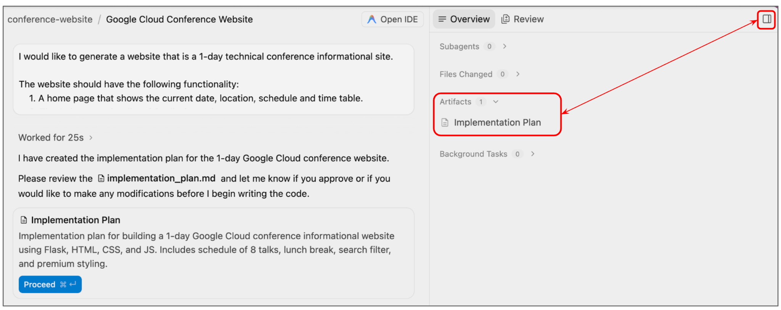Switch to the Review tab
The height and width of the screenshot is (310, 781).
click(x=522, y=19)
